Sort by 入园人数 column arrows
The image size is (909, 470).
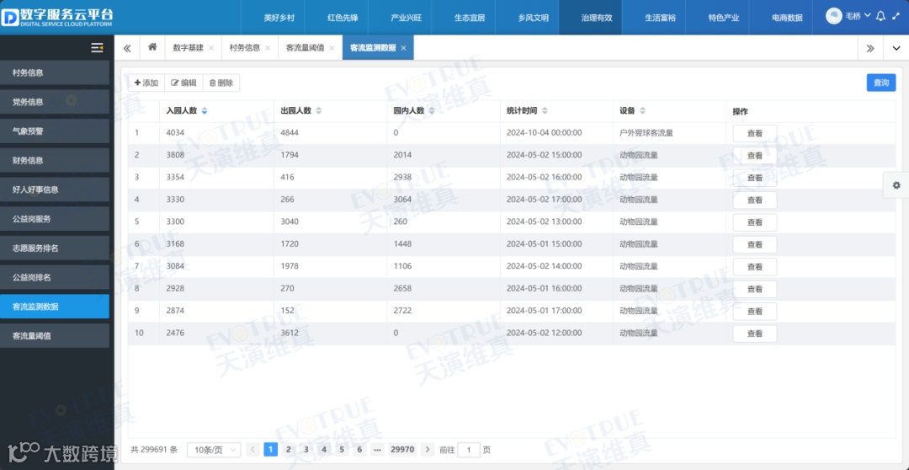(x=204, y=111)
